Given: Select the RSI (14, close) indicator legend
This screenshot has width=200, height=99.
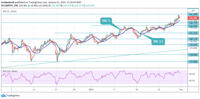Looking at the screenshot, I should [x=10, y=71].
